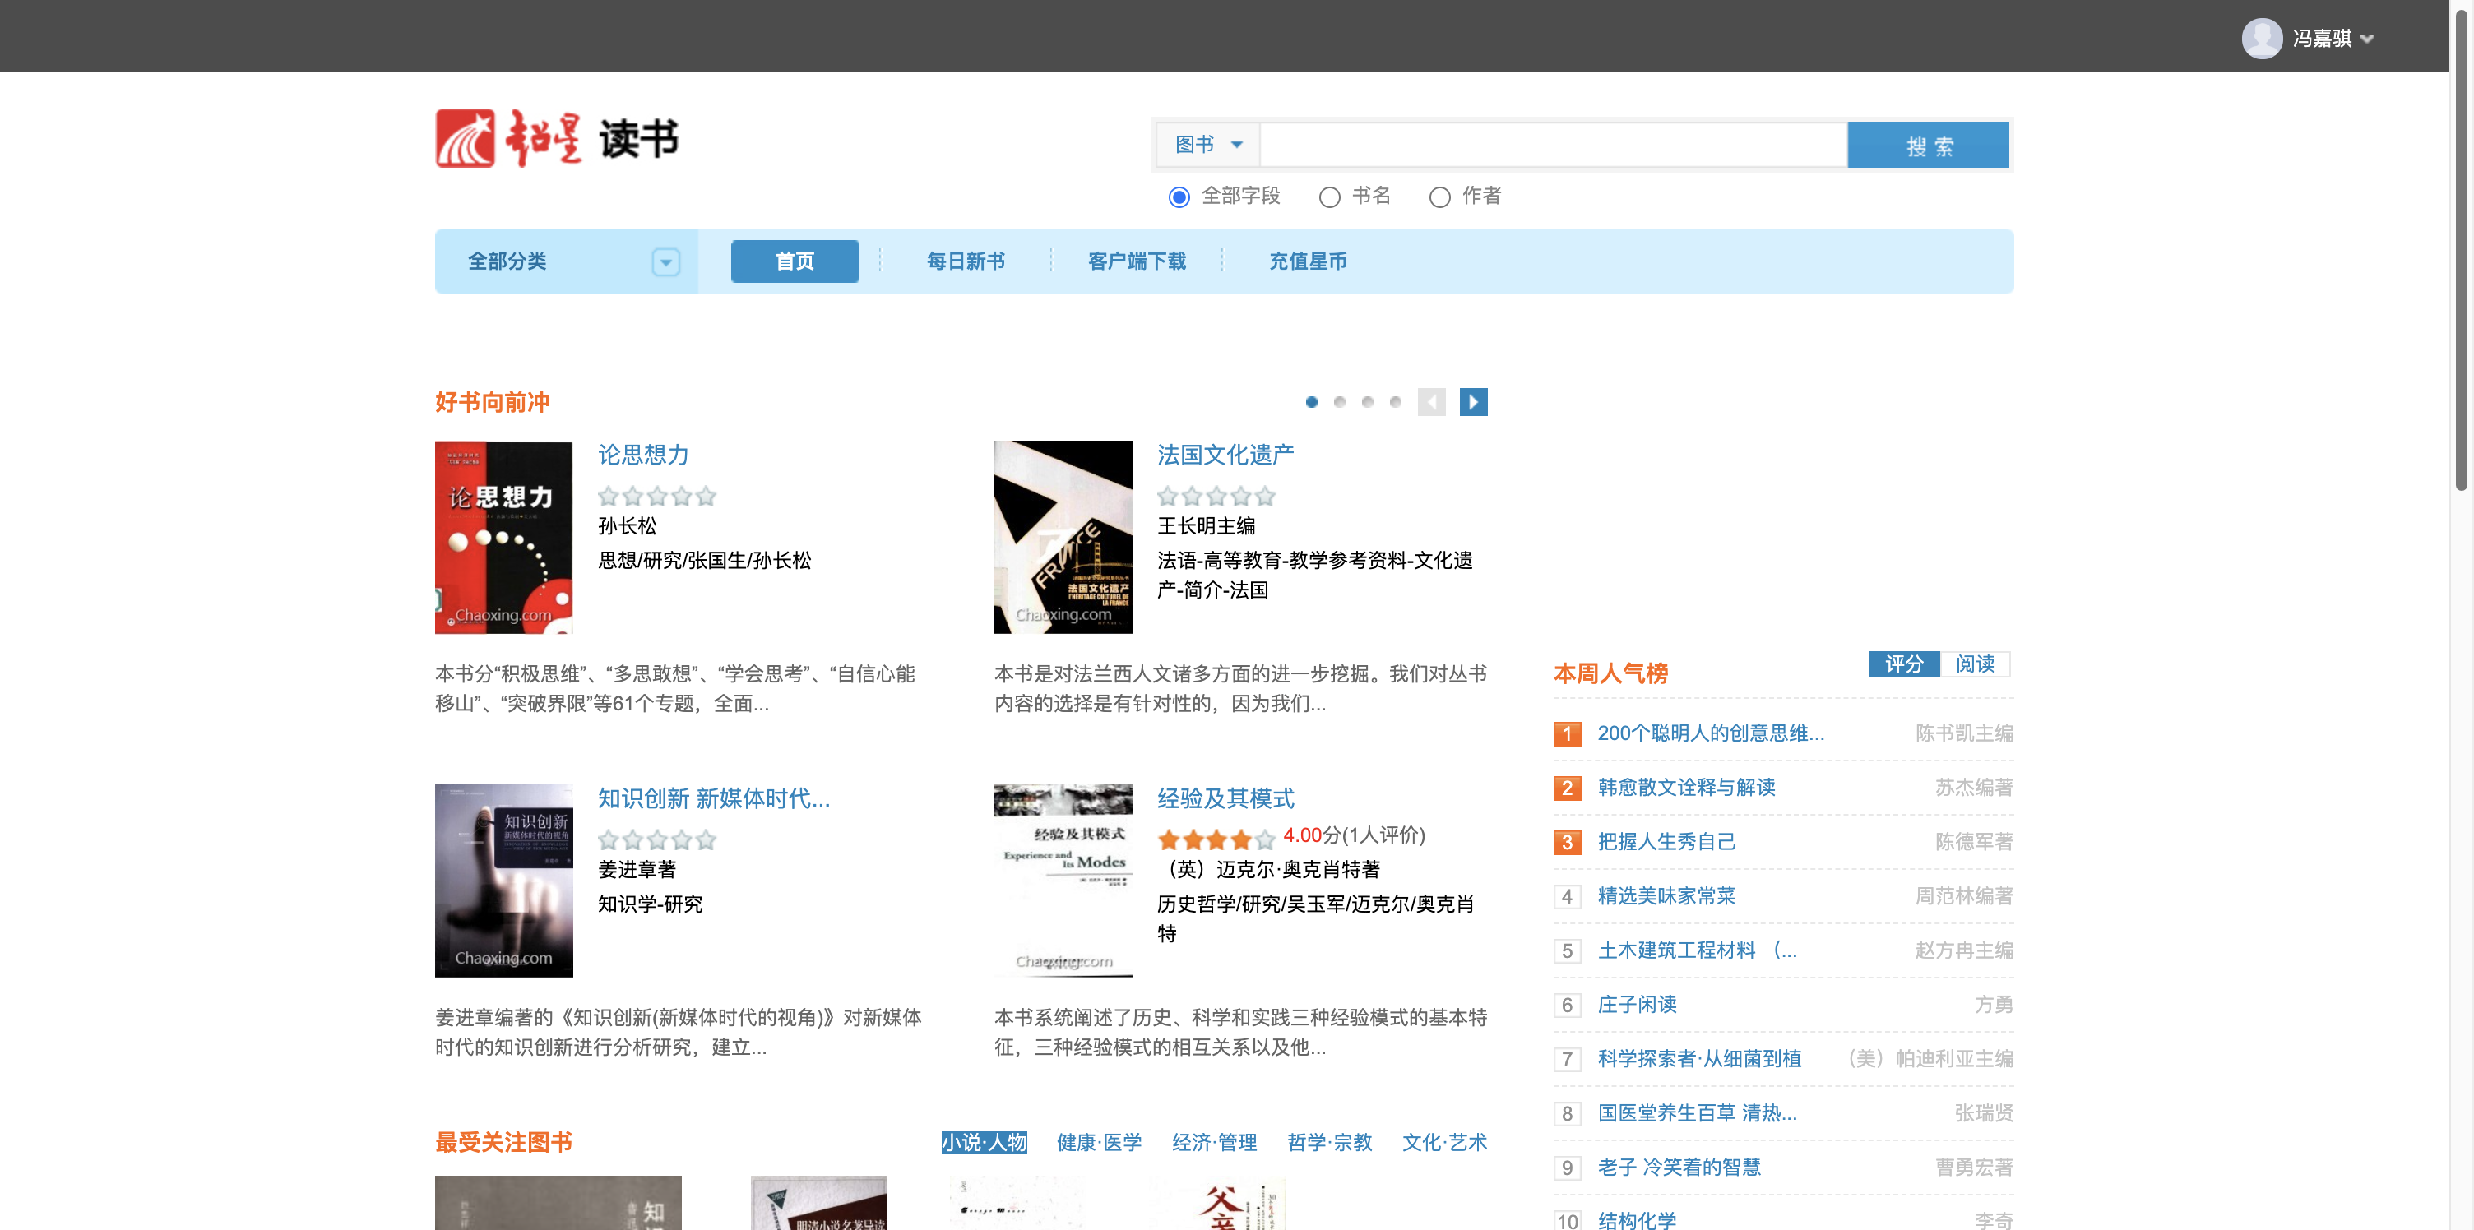Screen dimensions: 2474x1230
Task: Show the third carousel page dot
Action: tap(1367, 402)
